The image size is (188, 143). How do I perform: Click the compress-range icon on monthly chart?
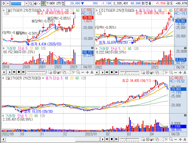69,72
